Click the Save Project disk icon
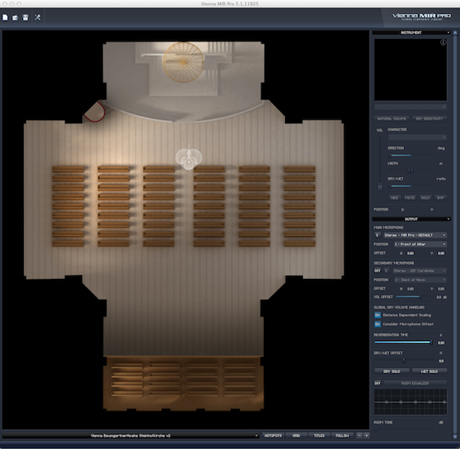Image resolution: width=460 pixels, height=449 pixels. tap(25, 17)
